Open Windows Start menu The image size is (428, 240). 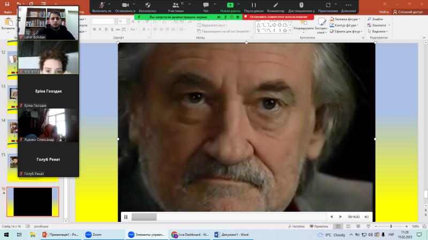(6, 235)
